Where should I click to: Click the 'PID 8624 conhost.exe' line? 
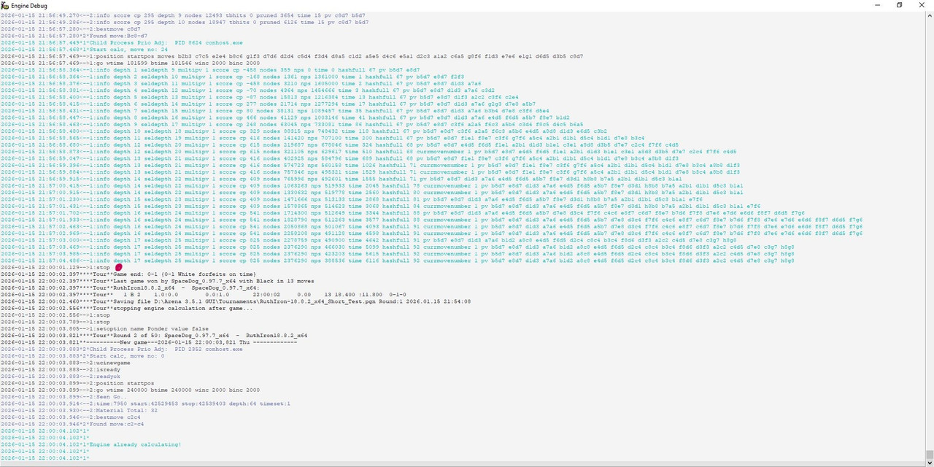tap(122, 42)
